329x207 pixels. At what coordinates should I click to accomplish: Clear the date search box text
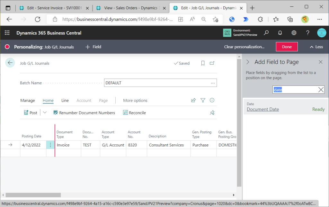click(x=321, y=90)
